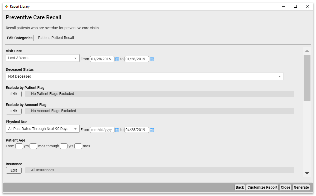Viewport: 316px width, 196px height.
Task: Go Back to the previous screen
Action: pos(240,187)
